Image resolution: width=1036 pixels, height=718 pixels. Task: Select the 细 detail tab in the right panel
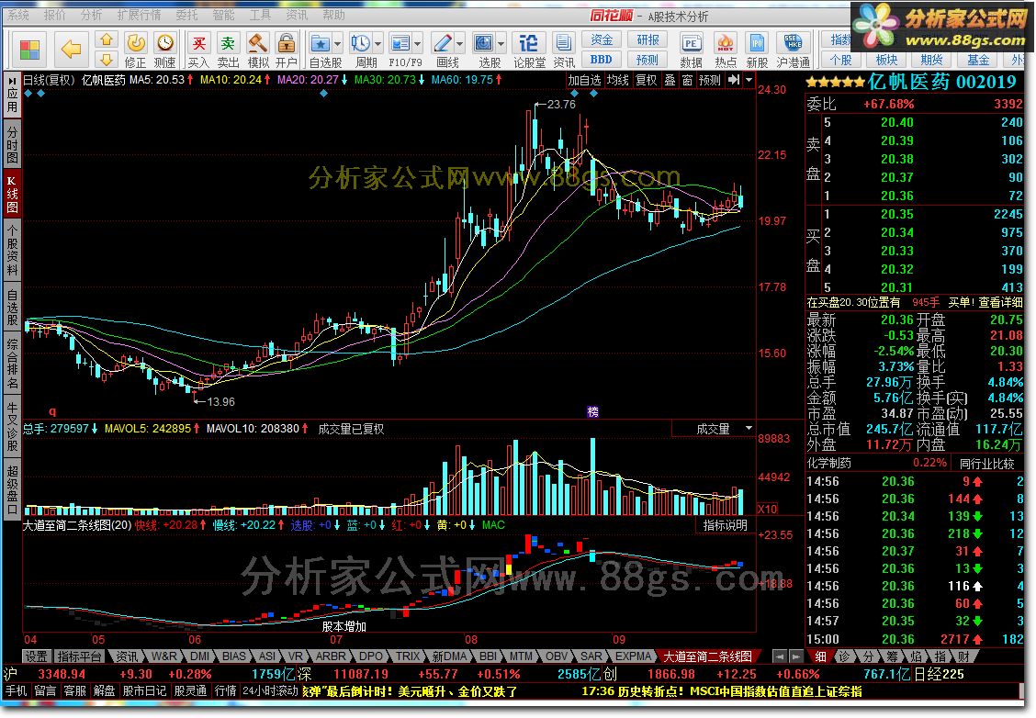820,656
